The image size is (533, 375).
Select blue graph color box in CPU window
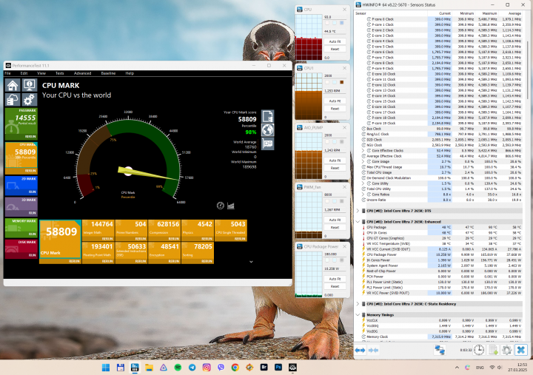click(341, 23)
